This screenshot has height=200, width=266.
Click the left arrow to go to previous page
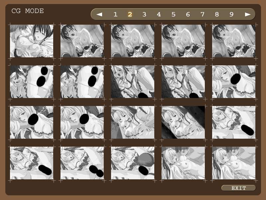[99, 14]
